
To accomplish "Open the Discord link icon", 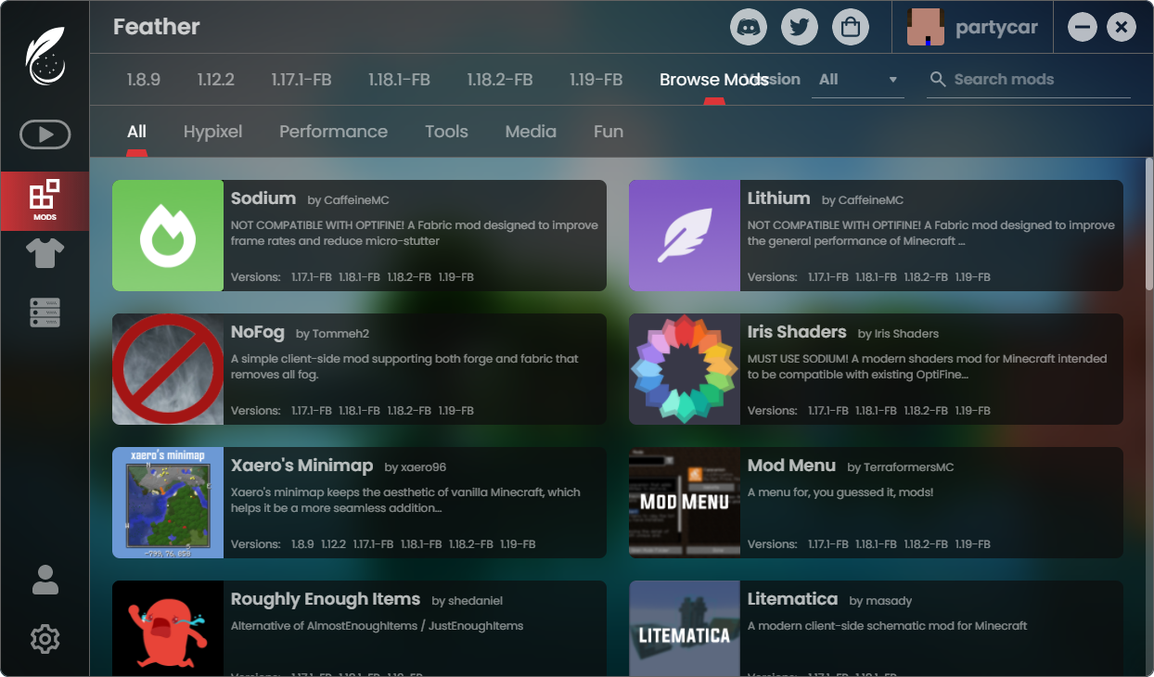I will click(x=749, y=27).
